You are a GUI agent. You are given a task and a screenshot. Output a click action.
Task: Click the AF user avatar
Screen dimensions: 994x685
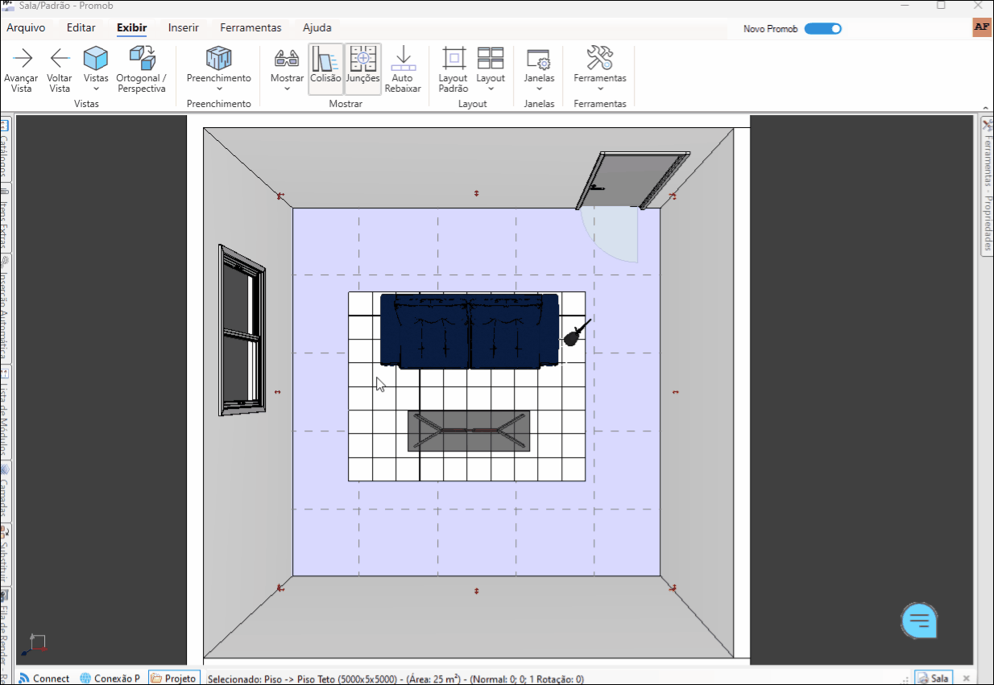click(982, 27)
